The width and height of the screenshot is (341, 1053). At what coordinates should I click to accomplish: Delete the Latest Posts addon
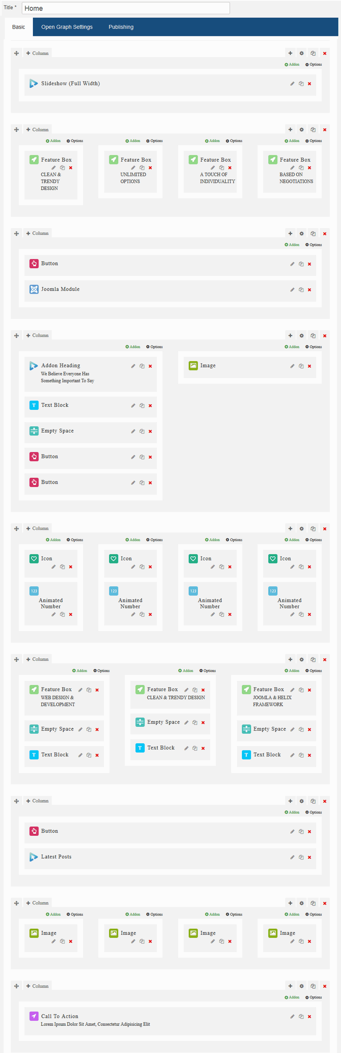(x=310, y=857)
